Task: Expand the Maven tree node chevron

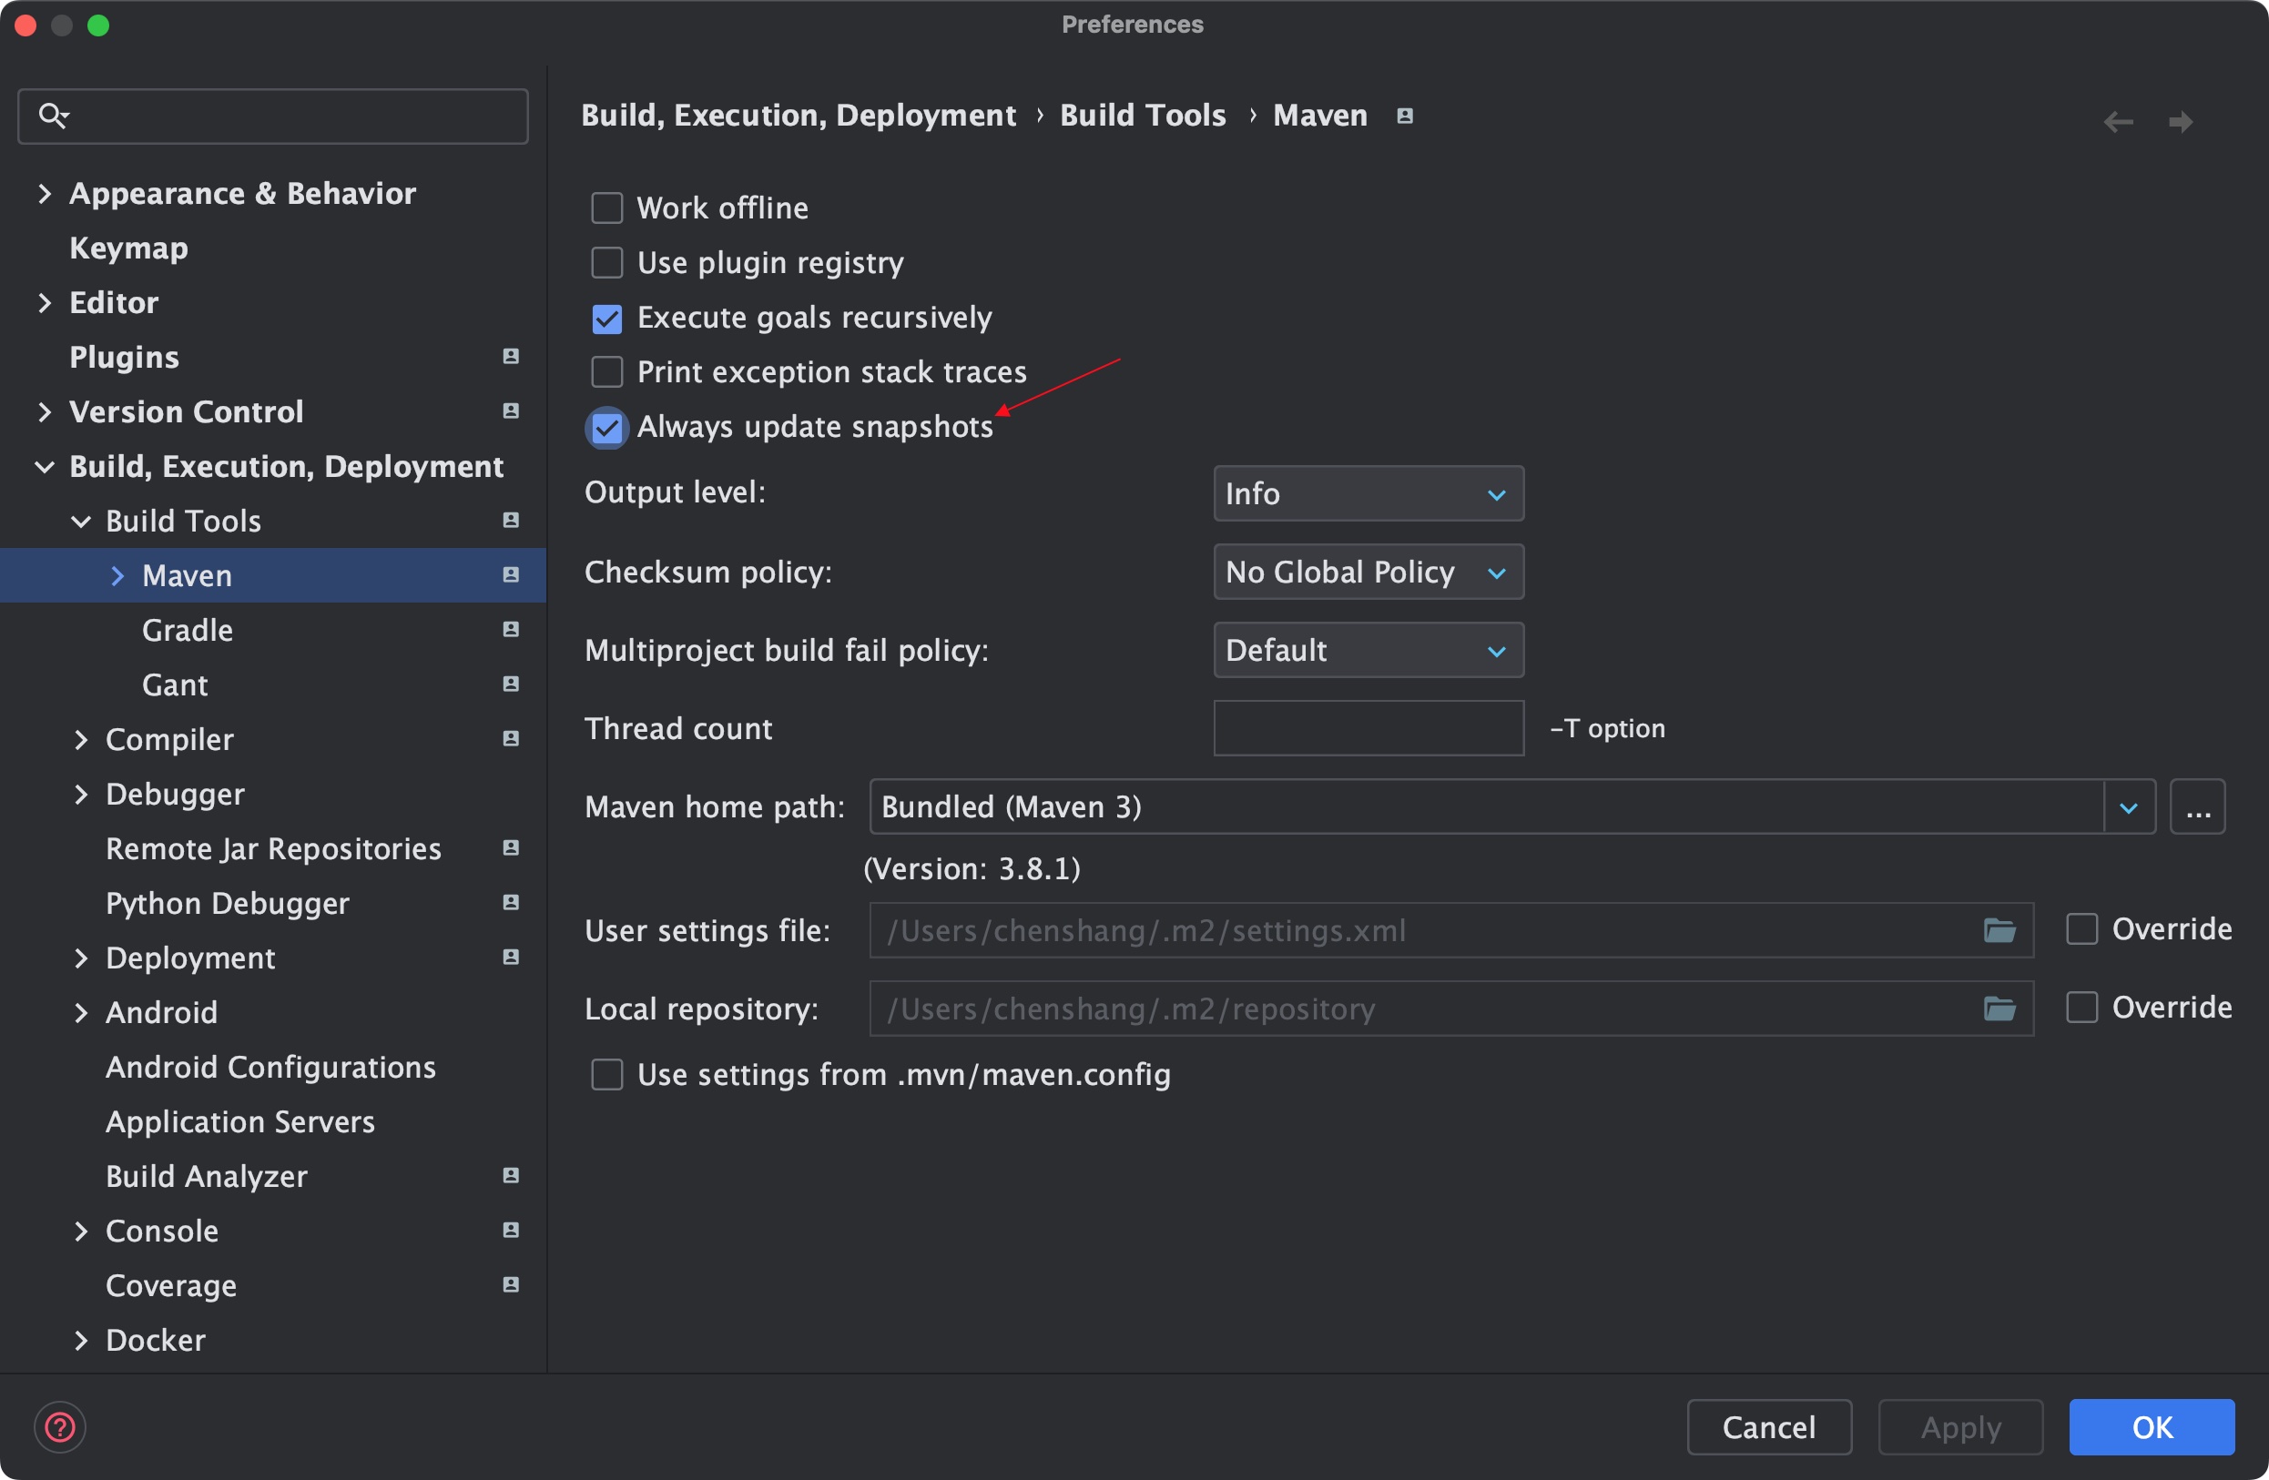Action: click(x=117, y=575)
